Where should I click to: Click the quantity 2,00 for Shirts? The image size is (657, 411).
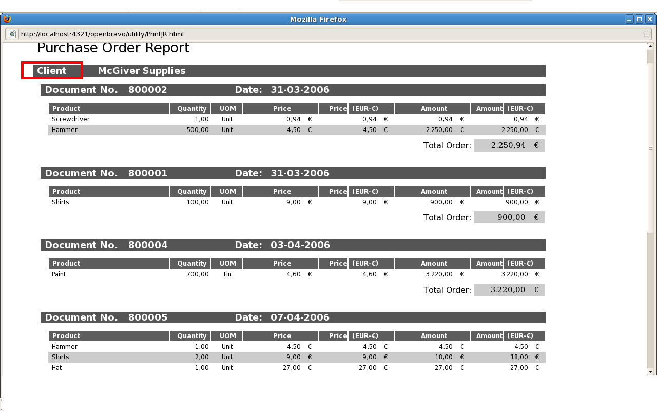[202, 357]
